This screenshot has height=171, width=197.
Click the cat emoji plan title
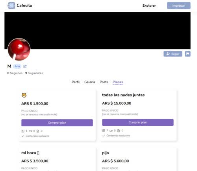coord(24,95)
